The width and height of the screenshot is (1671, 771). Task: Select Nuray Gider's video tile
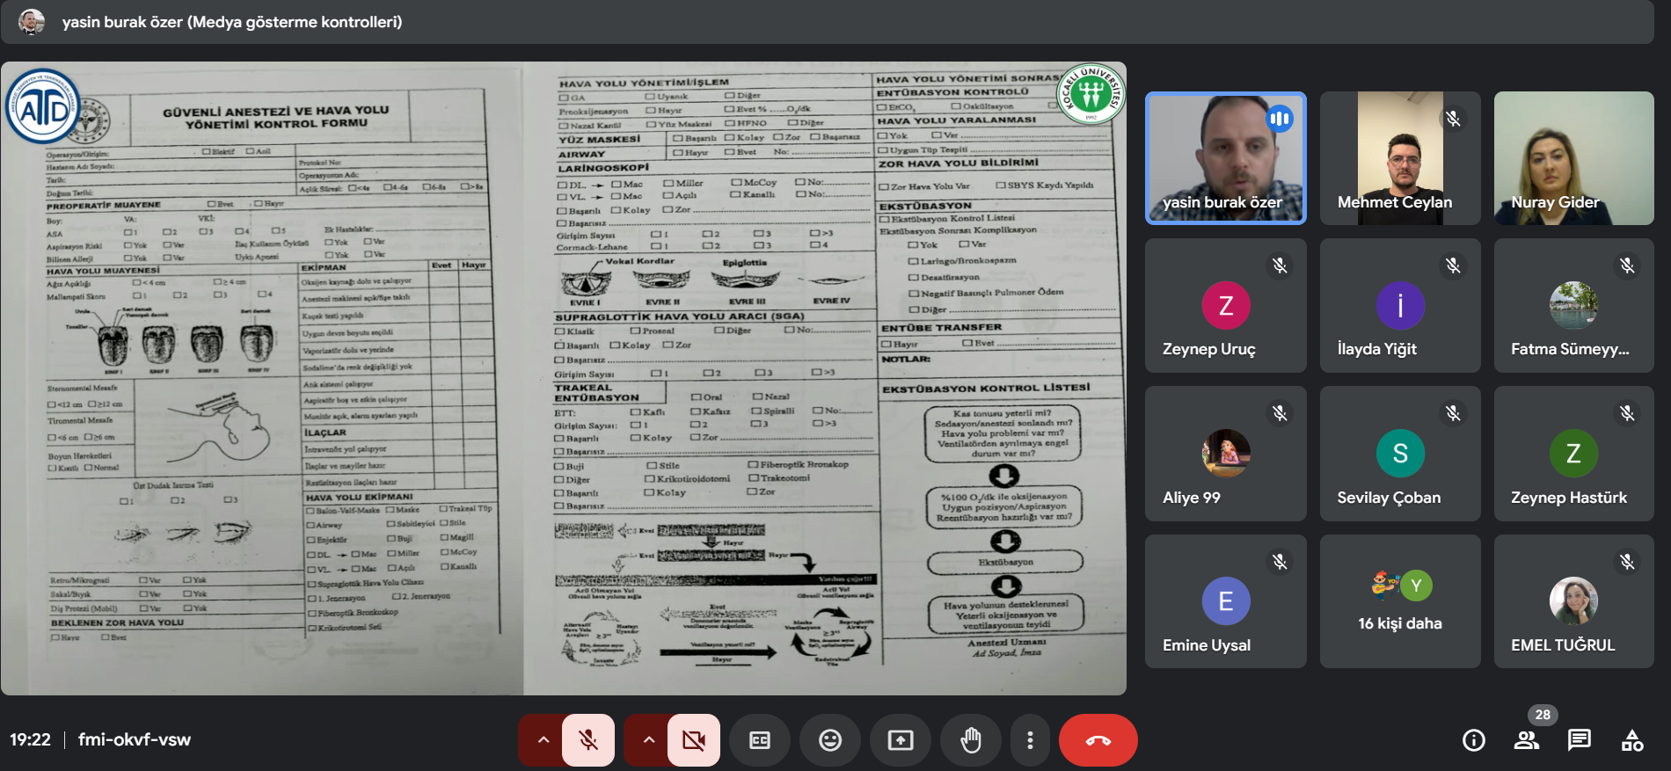(1573, 158)
